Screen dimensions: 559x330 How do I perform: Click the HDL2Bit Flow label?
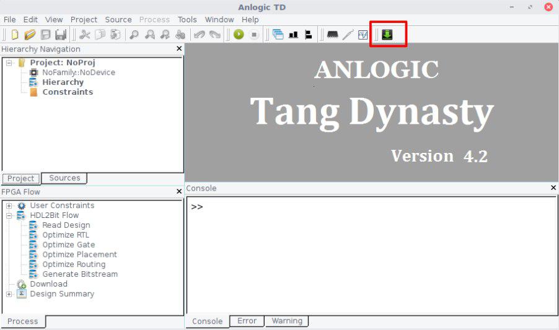pyautogui.click(x=54, y=215)
